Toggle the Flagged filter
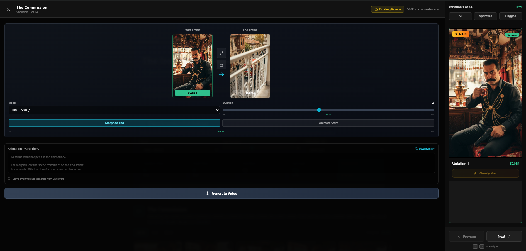Image resolution: width=526 pixels, height=251 pixels. [511, 16]
